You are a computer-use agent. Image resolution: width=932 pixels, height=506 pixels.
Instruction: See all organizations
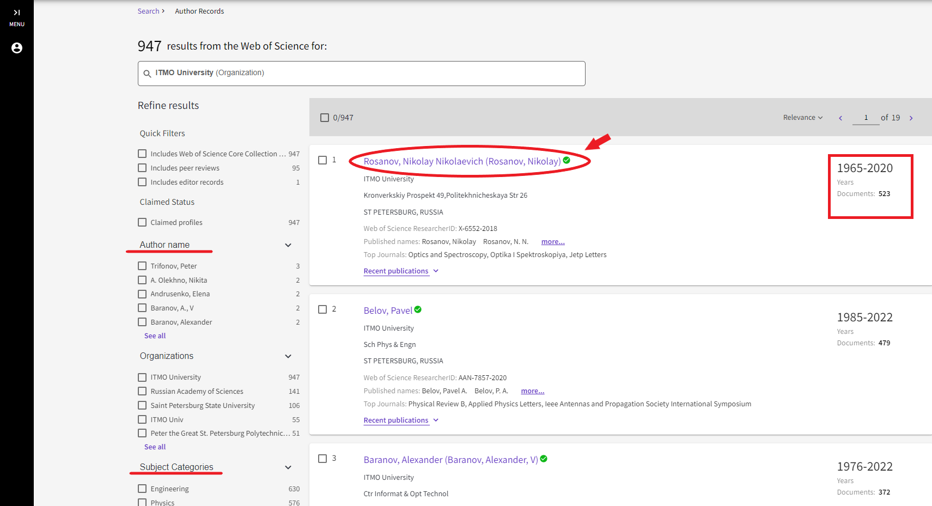[x=155, y=447]
